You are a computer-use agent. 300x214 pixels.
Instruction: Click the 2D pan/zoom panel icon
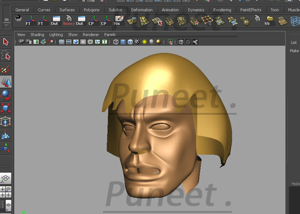pos(51,42)
